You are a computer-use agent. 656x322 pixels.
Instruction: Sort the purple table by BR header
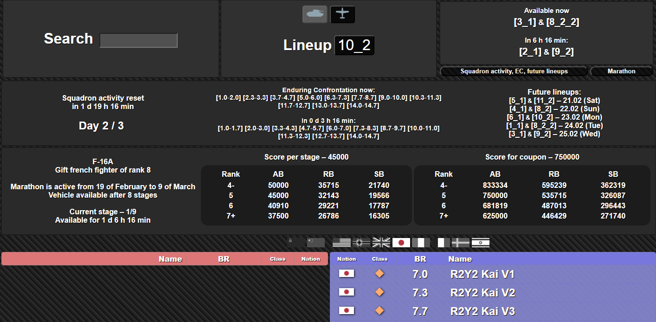tap(420, 259)
